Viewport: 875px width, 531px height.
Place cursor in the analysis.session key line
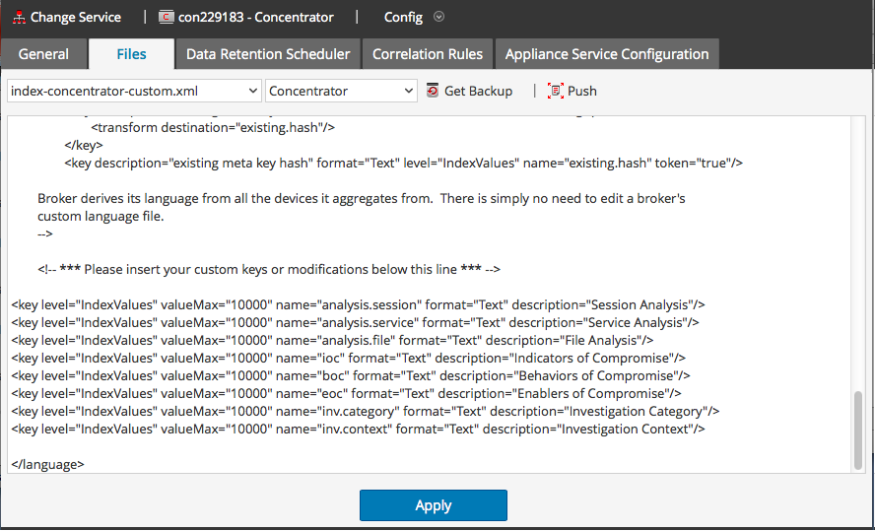coord(359,304)
